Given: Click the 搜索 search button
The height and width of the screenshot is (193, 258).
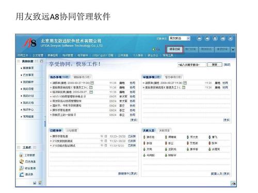Looking at the screenshot, I should pyautogui.click(x=215, y=64).
